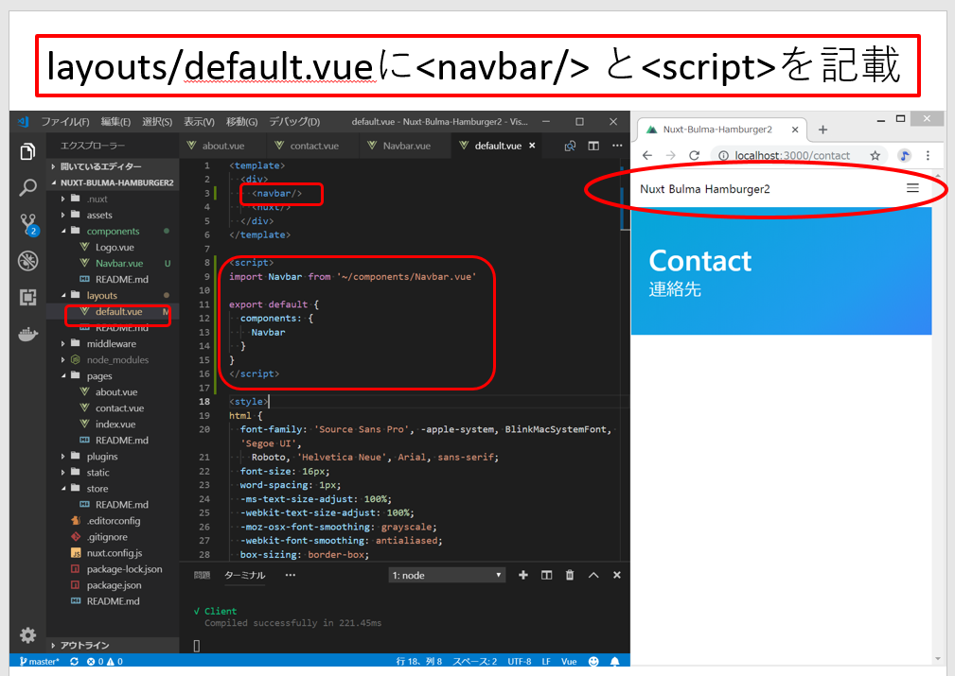The width and height of the screenshot is (955, 676).
Task: Click the localhost:3000/contact address bar
Action: 791,156
